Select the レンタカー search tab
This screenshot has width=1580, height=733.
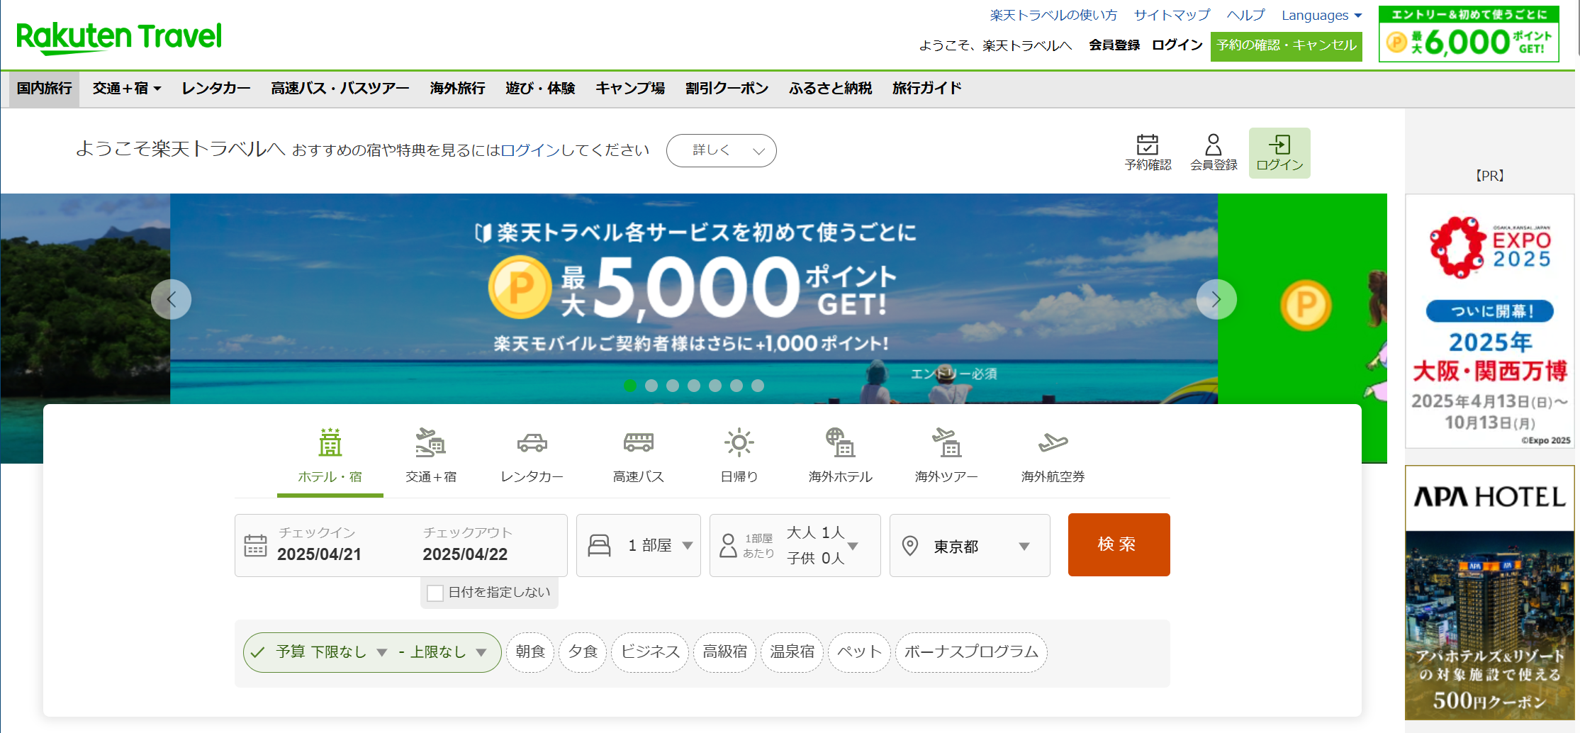(x=532, y=457)
